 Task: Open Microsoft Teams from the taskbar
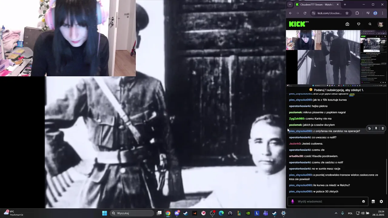(x=266, y=213)
